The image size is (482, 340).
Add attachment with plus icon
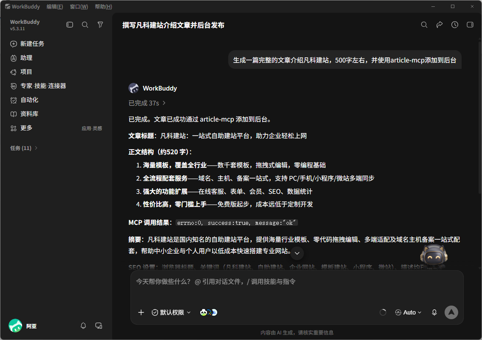141,312
